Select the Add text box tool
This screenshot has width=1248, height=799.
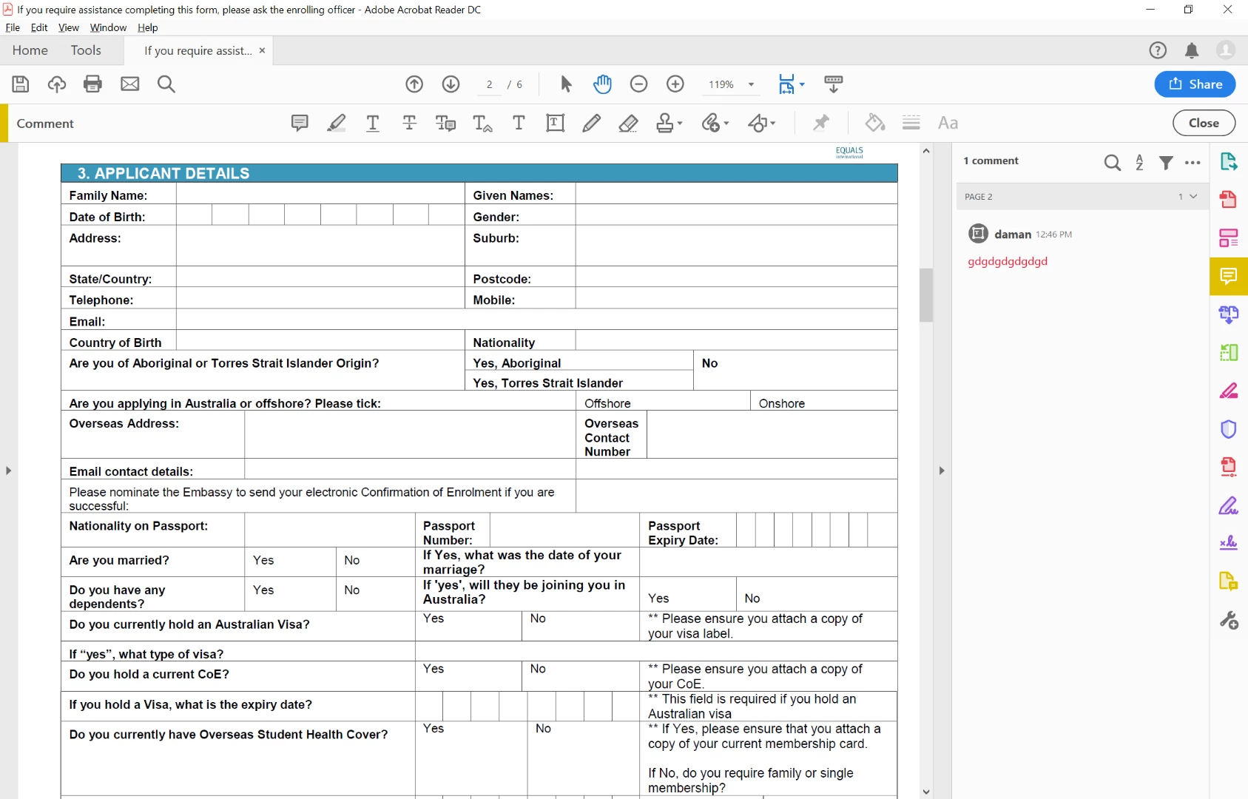click(x=555, y=123)
